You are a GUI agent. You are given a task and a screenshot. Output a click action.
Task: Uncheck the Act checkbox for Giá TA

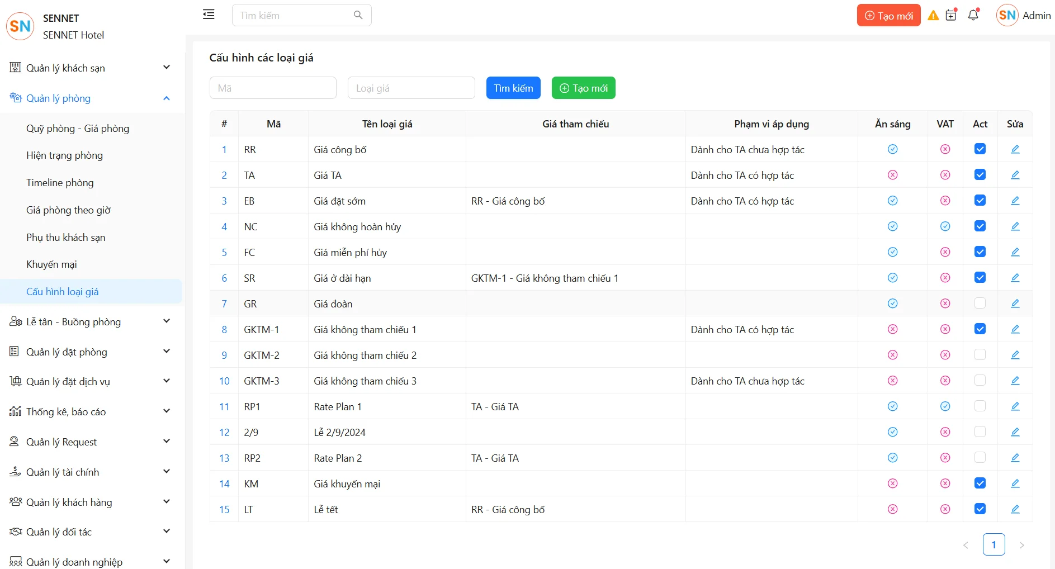(980, 175)
